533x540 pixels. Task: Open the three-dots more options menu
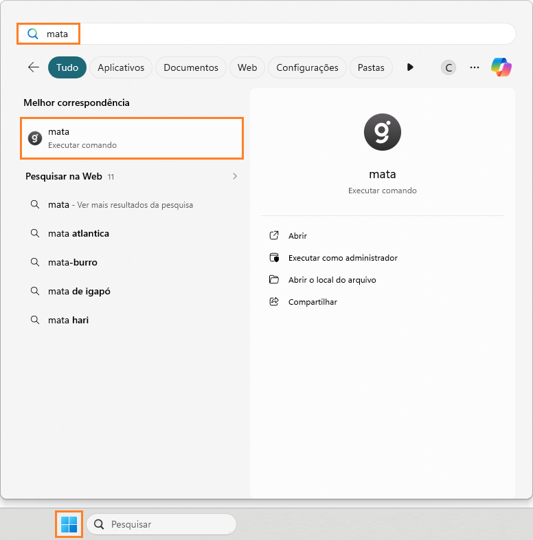coord(474,67)
